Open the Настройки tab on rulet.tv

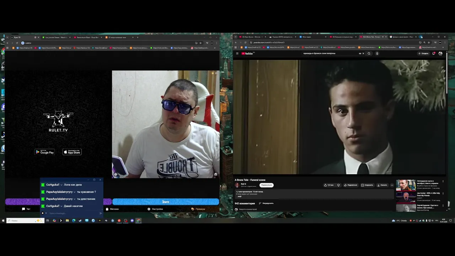[x=155, y=209]
